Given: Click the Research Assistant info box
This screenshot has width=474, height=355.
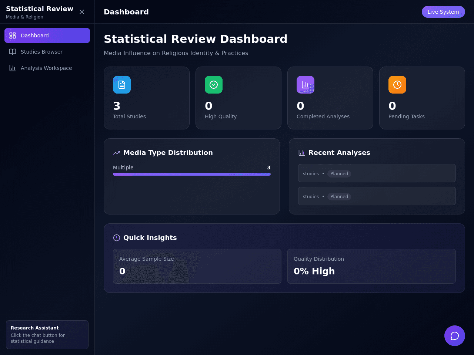Looking at the screenshot, I should point(47,335).
